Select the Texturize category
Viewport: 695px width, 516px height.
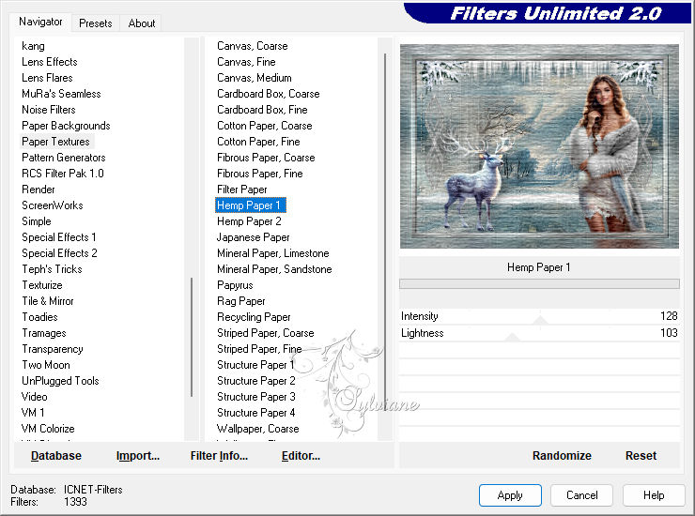[42, 285]
